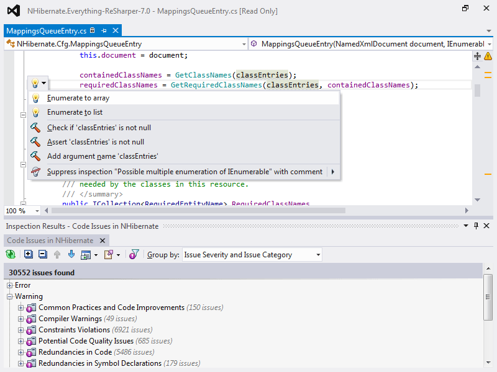Collapse the code region at the second gutter minus box

coord(23,164)
